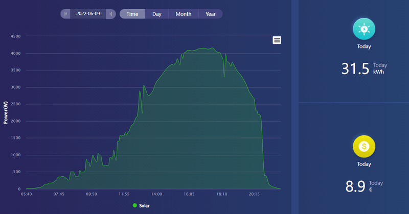The width and height of the screenshot is (409, 214).
Task: Toggle the Solar legend series
Action: [x=141, y=206]
